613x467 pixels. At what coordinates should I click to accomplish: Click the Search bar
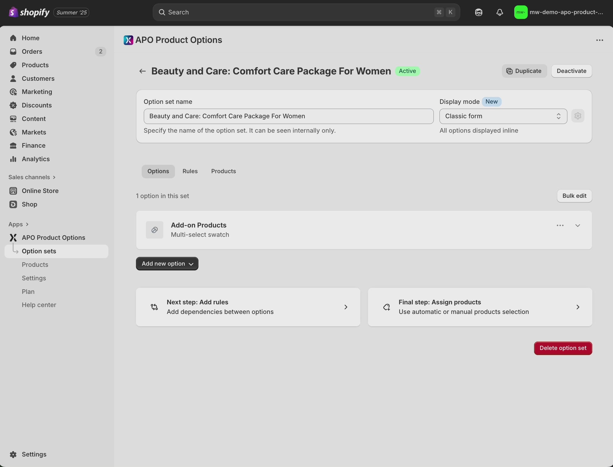pyautogui.click(x=306, y=12)
